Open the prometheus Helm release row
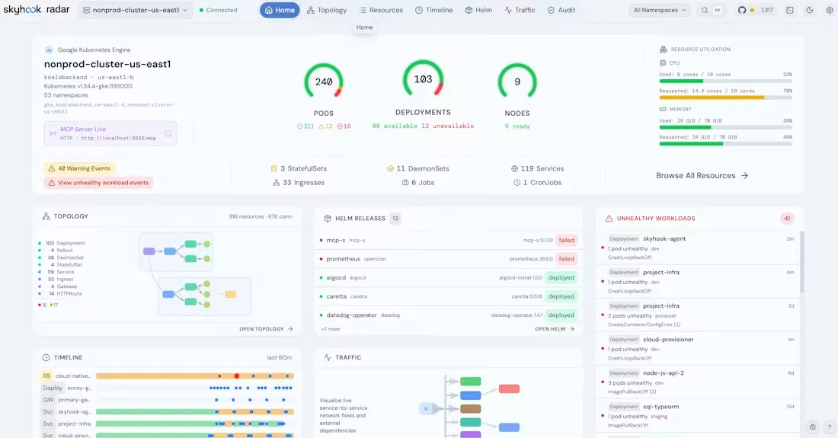Screen dimensions: 838x438 pos(449,259)
